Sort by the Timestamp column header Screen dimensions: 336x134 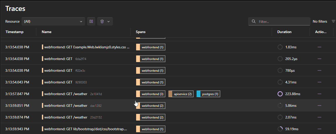point(14,32)
